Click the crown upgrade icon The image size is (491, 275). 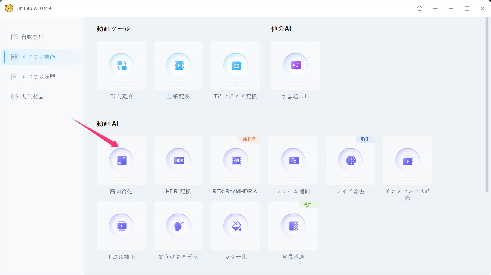click(419, 8)
